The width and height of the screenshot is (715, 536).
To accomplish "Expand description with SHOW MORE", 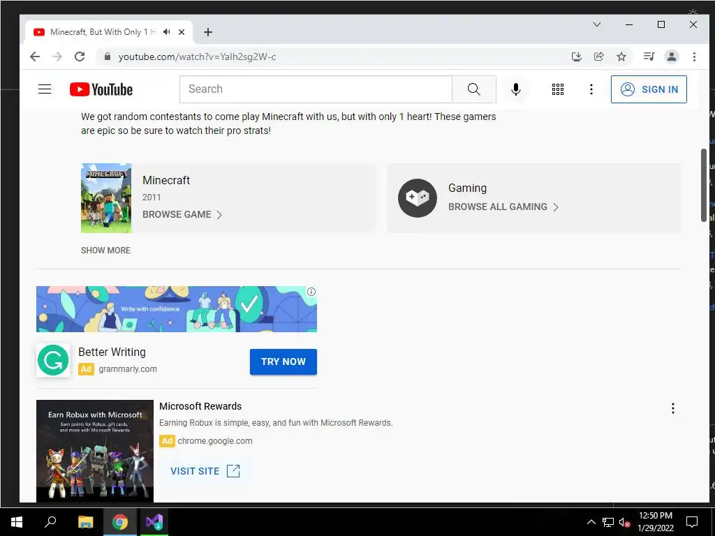I will pos(106,251).
